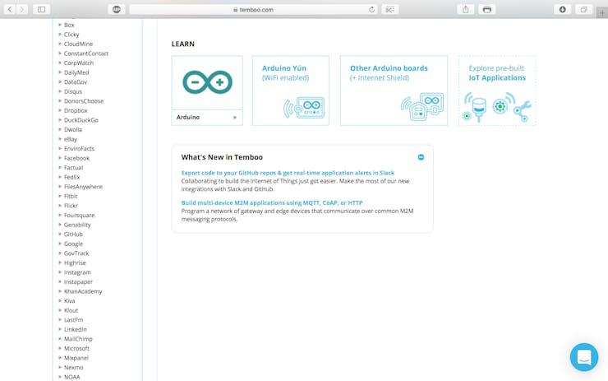Select FilesAnywhere in the library list
Screen dimensions: 608x381
tap(83, 187)
